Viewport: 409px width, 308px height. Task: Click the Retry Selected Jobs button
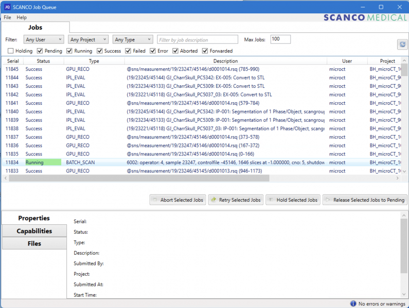click(x=236, y=200)
